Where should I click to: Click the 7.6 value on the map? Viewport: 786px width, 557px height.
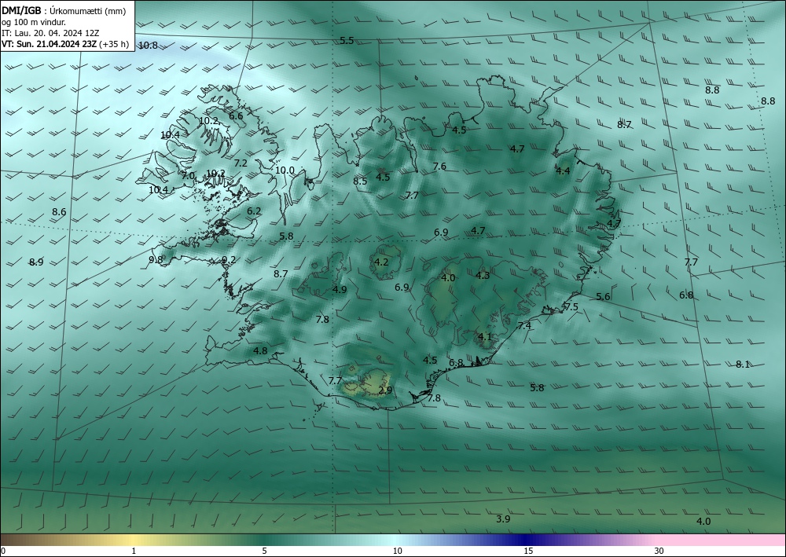439,167
